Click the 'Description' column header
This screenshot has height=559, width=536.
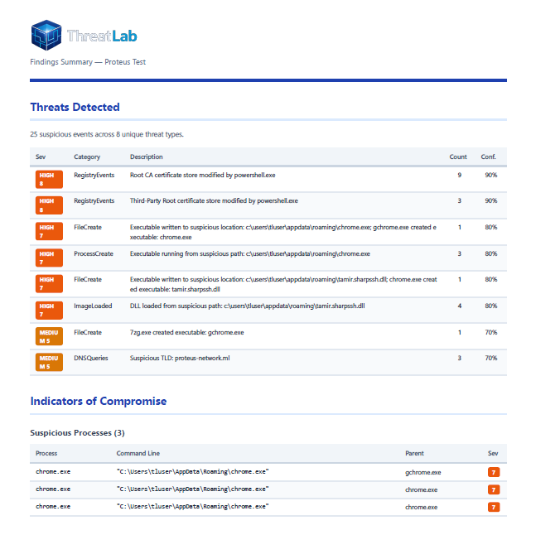pos(146,157)
